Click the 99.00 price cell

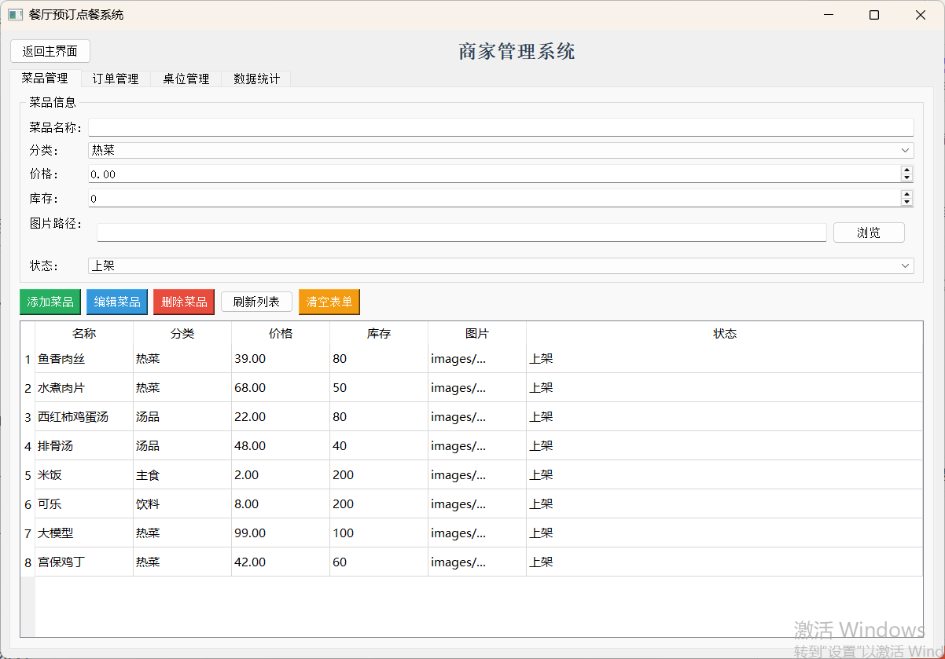click(281, 533)
